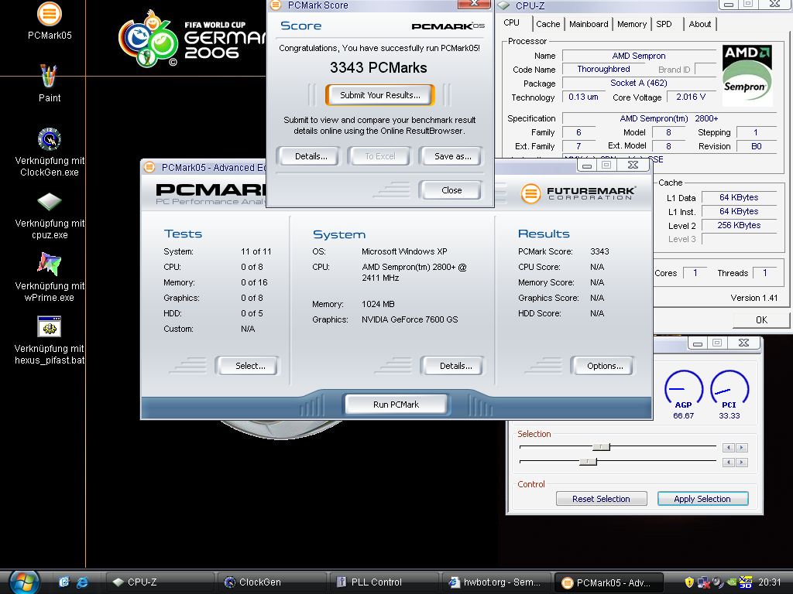Click Options under the Results section
This screenshot has height=594, width=793.
coord(602,366)
